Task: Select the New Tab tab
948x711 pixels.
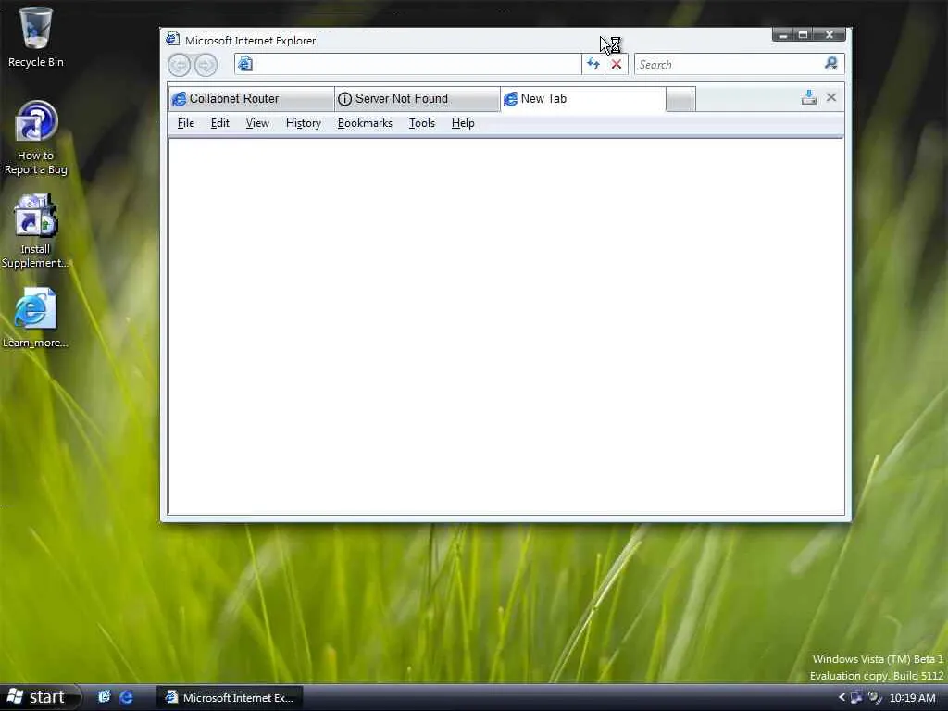Action: [583, 98]
